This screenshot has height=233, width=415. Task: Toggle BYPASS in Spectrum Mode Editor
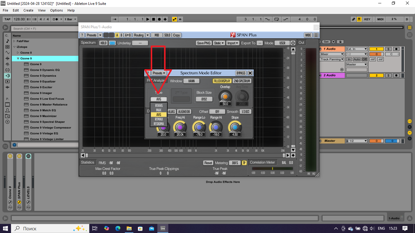tap(241, 73)
